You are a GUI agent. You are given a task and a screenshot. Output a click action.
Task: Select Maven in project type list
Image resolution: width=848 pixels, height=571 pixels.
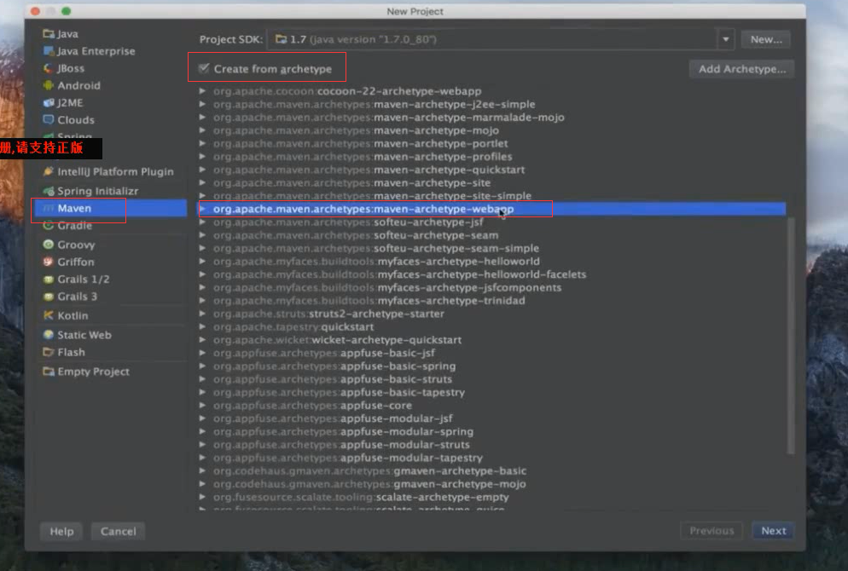(110, 208)
